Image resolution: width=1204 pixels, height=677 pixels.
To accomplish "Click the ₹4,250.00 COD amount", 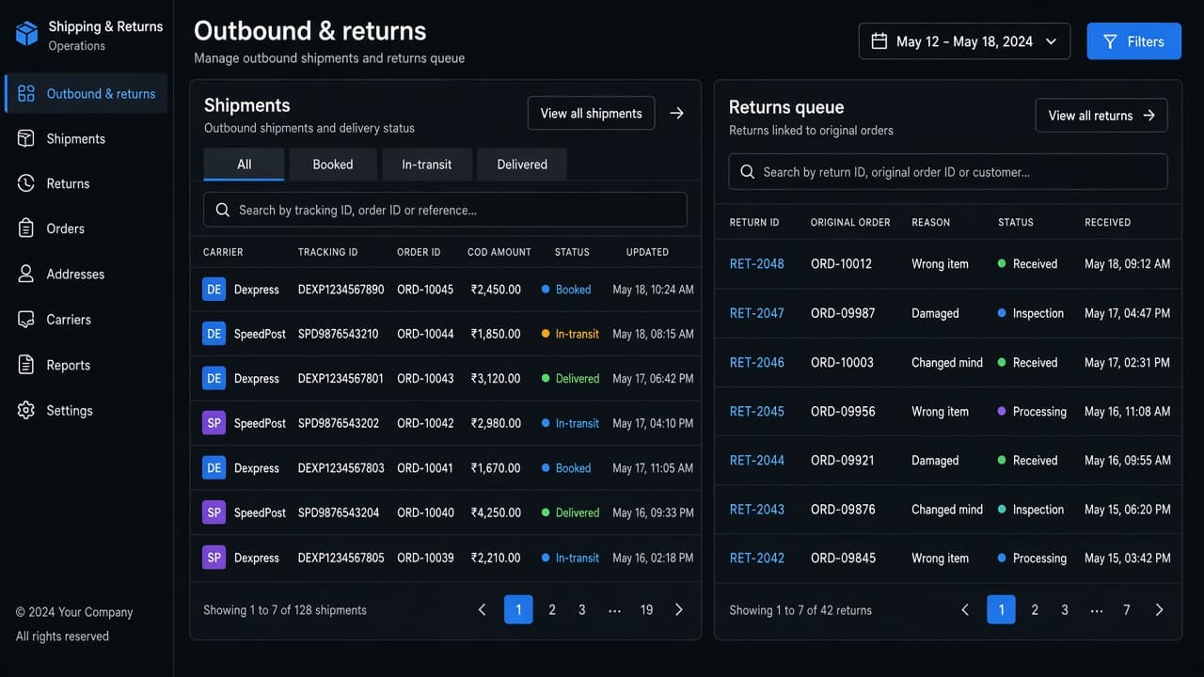I will point(496,512).
